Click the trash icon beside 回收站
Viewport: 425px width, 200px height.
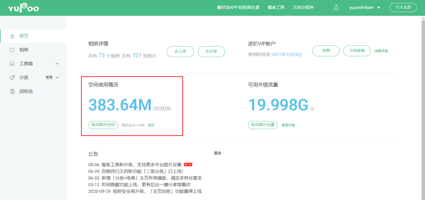[12, 91]
